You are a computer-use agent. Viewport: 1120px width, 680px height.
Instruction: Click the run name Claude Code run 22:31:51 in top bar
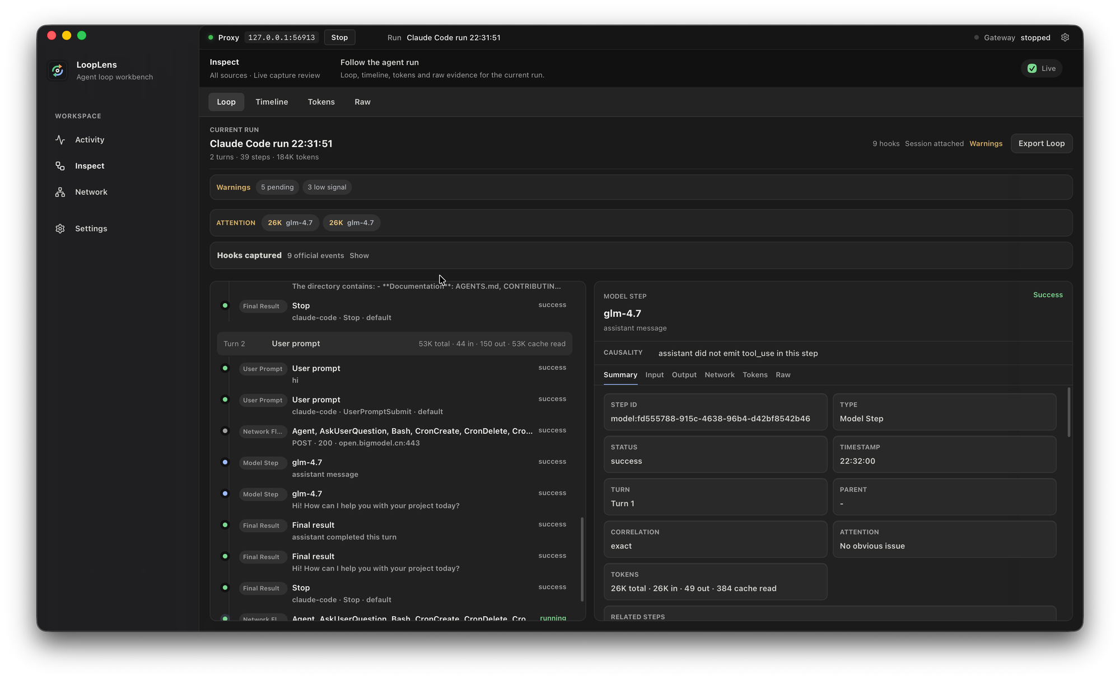tap(454, 37)
